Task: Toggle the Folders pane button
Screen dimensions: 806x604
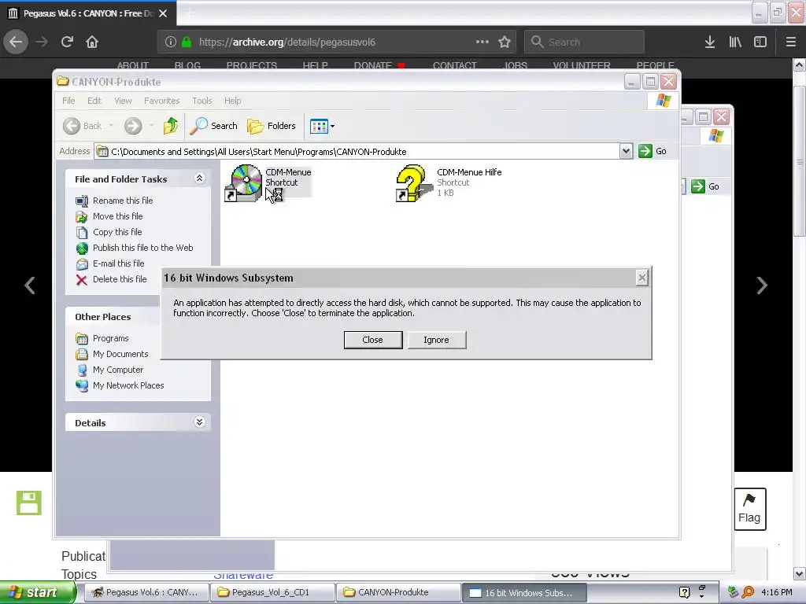Action: click(272, 126)
